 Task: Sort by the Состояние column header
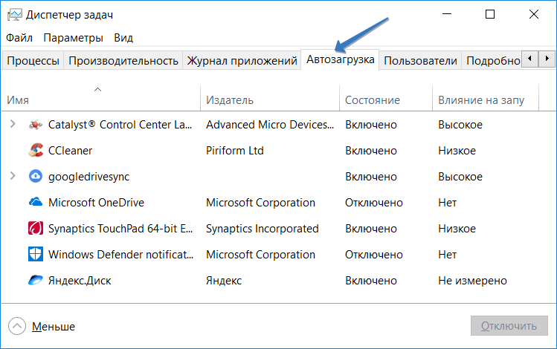[x=373, y=100]
